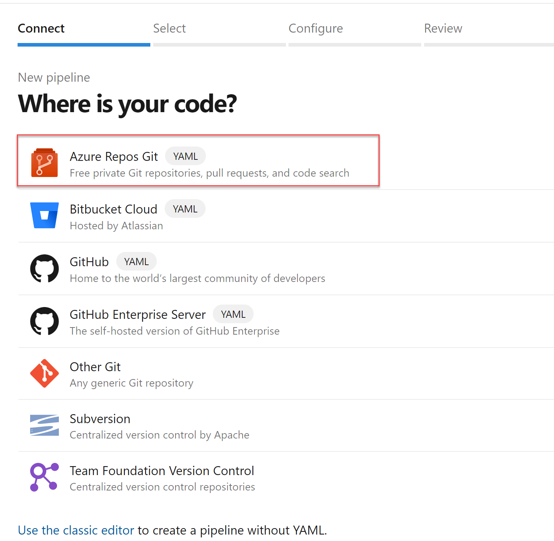
Task: Select GitHub Enterprise Server option text
Action: coord(137,315)
